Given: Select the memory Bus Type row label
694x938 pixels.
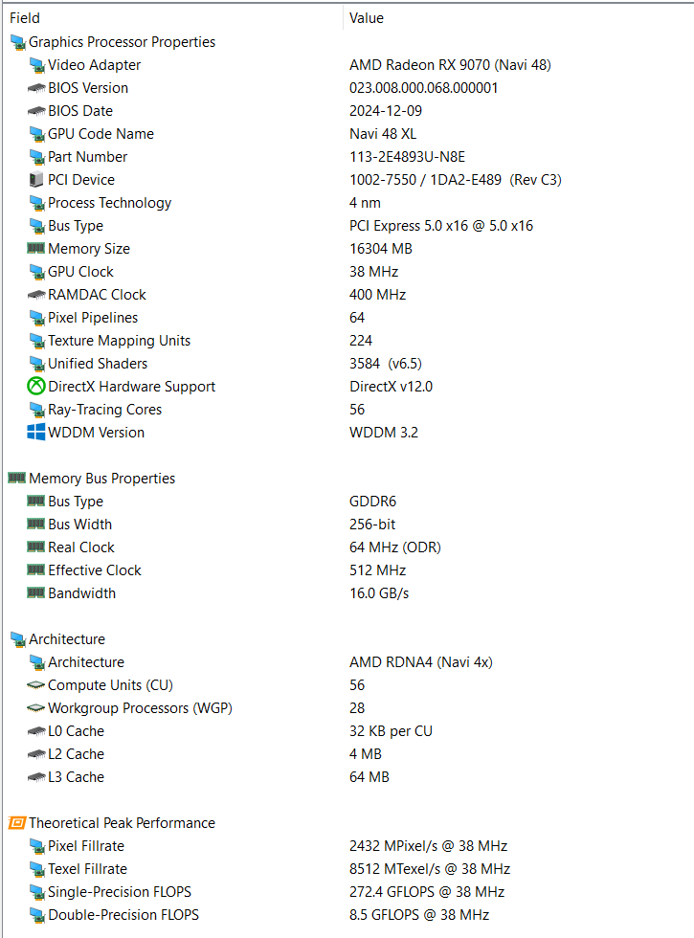Looking at the screenshot, I should tap(76, 502).
